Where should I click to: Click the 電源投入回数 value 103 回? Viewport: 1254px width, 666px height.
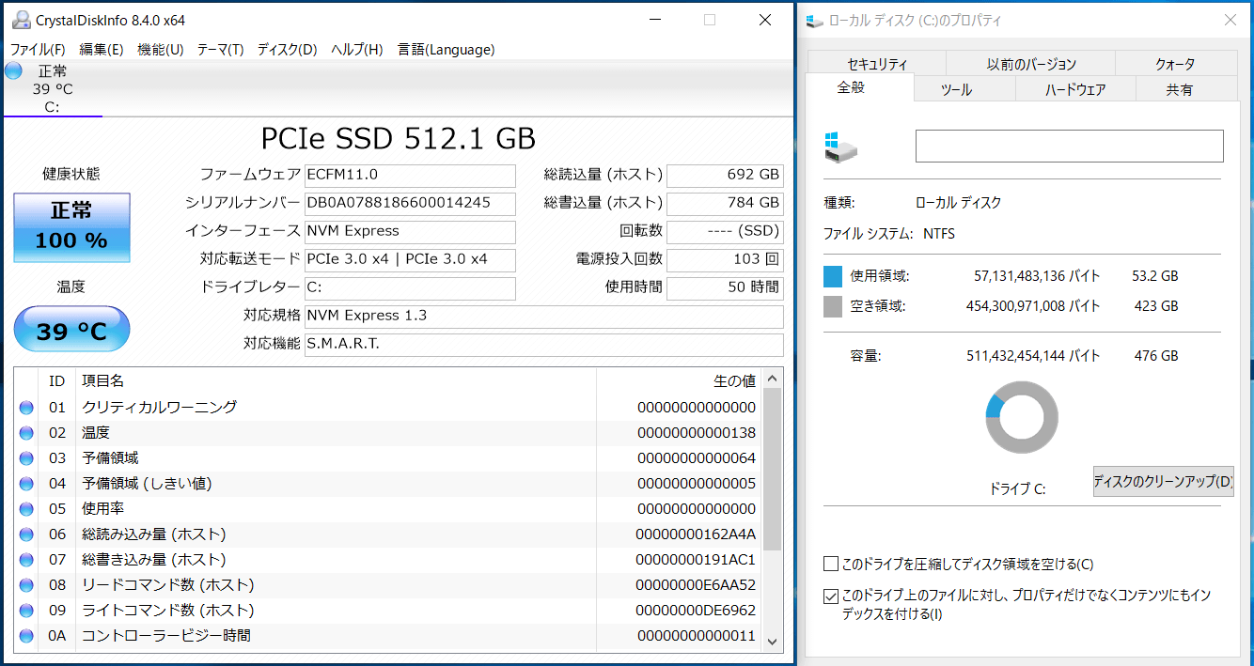(725, 260)
